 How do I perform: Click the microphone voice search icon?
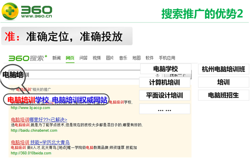click(x=158, y=75)
